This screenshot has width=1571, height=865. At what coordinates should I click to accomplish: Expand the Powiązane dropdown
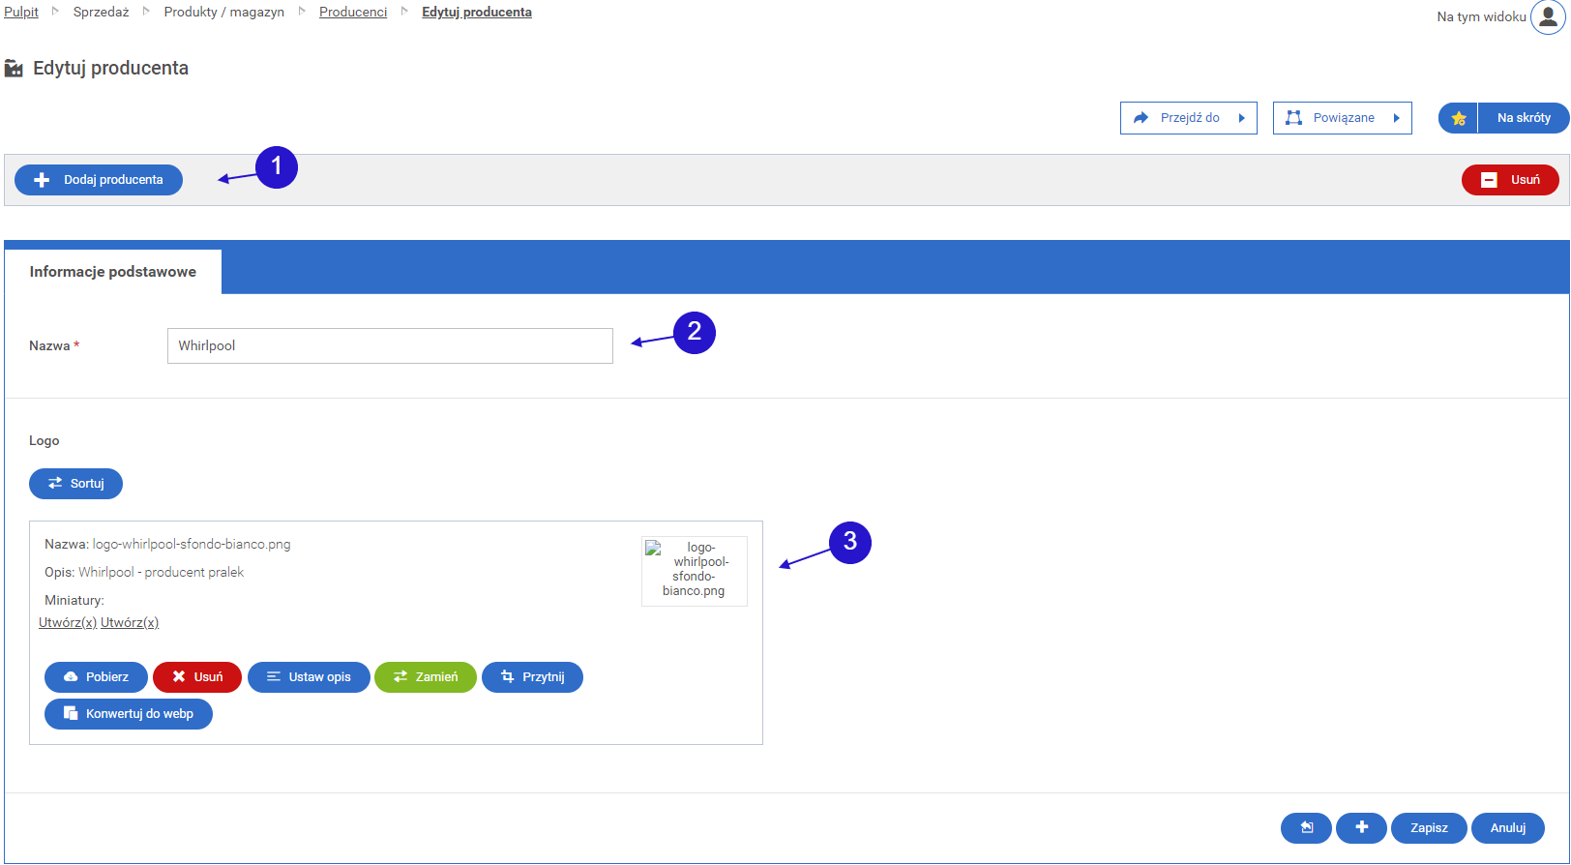pyautogui.click(x=1343, y=118)
